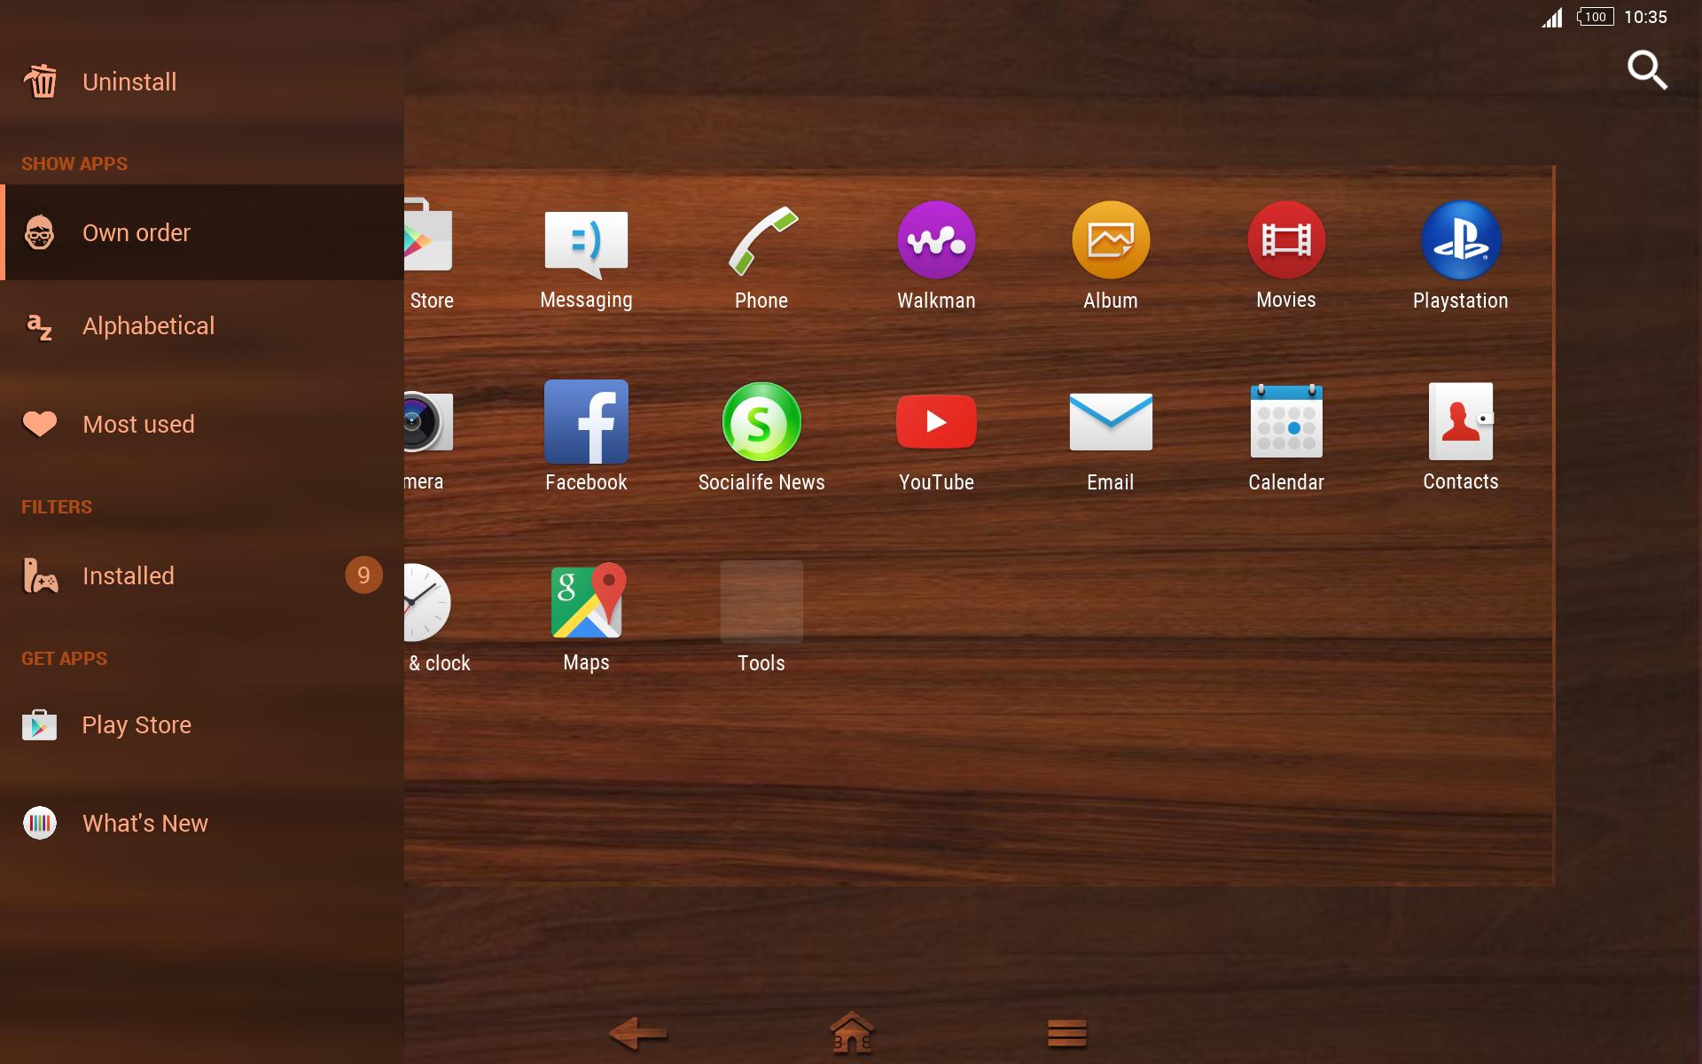
Task: Open the Email app
Action: click(1111, 422)
